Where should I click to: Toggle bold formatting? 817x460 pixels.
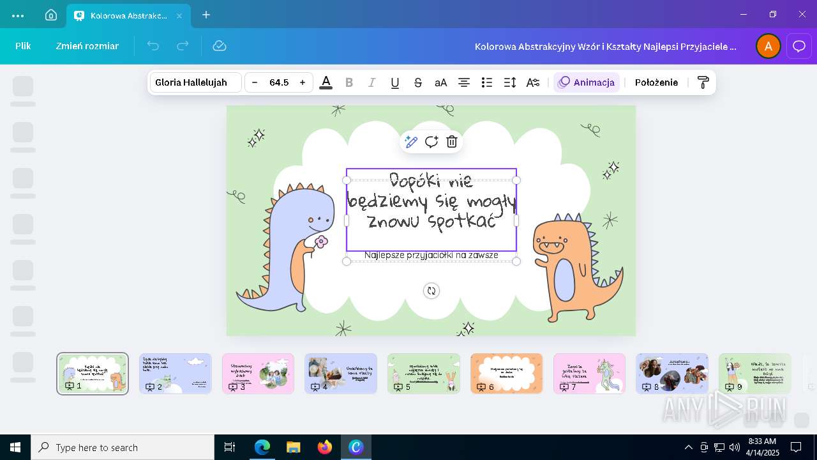[349, 82]
